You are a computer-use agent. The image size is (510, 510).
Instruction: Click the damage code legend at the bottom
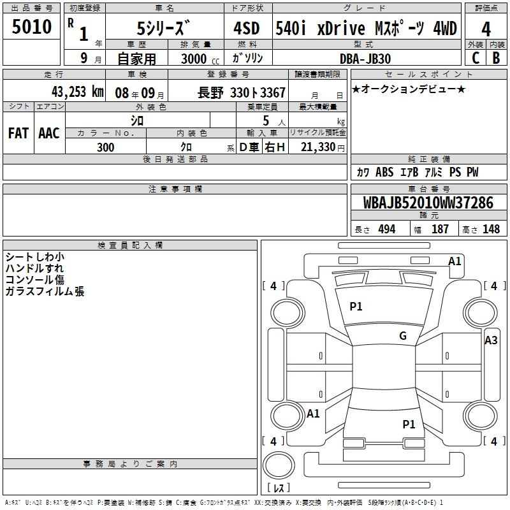224,502
